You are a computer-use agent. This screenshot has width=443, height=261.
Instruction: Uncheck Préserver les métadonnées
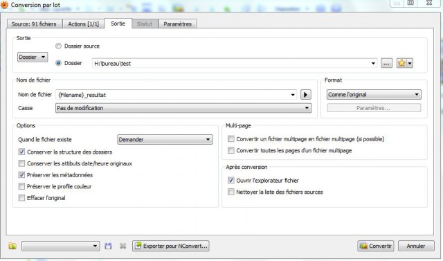point(21,175)
